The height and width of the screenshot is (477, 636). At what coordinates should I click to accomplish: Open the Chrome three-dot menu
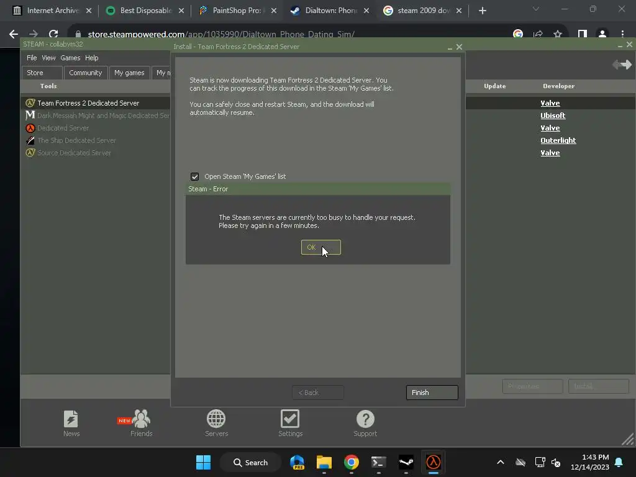(622, 34)
